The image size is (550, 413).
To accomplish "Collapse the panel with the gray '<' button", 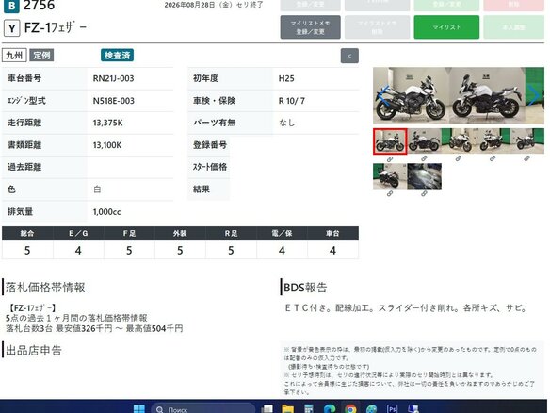I will (x=349, y=56).
